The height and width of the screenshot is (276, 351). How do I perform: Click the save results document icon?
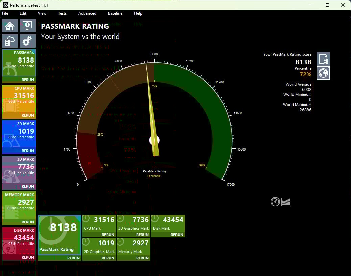pyautogui.click(x=323, y=59)
